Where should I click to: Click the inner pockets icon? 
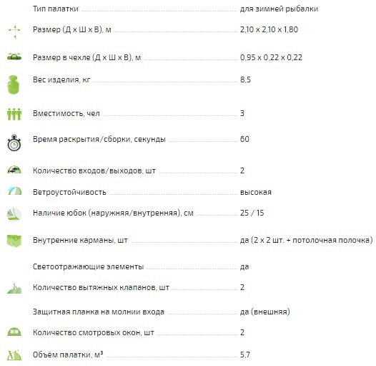pos(14,241)
